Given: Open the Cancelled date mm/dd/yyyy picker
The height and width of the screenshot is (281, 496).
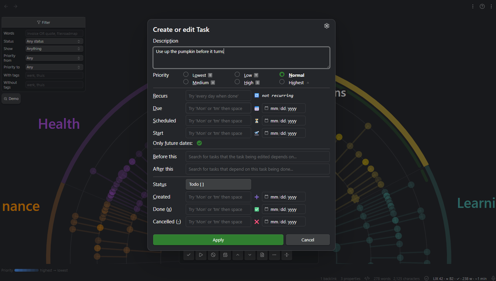Looking at the screenshot, I should tap(283, 222).
